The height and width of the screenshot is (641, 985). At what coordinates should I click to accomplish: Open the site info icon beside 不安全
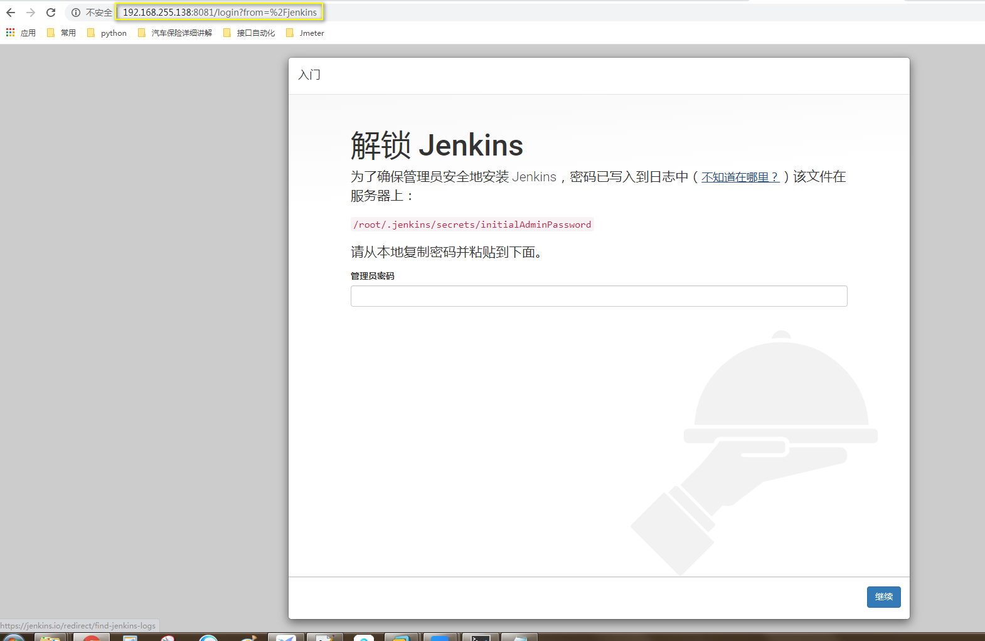click(x=76, y=13)
